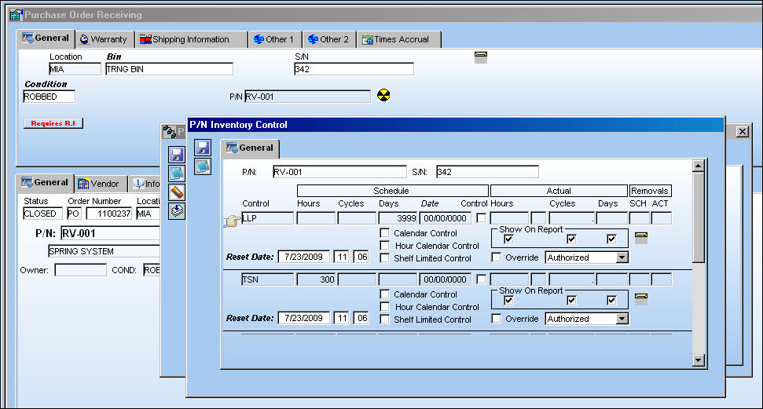Screen dimensions: 763x409
Task: Click the S/N field in Inventory Control
Action: click(x=487, y=172)
